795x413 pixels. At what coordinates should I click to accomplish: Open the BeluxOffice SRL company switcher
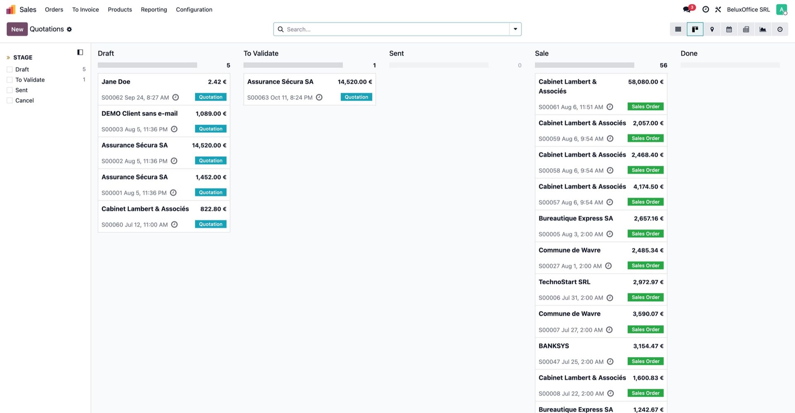point(749,10)
